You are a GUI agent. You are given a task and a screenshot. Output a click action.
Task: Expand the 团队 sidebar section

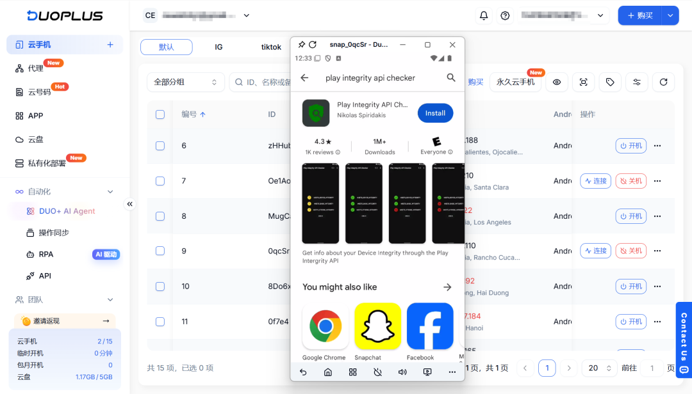pos(110,300)
